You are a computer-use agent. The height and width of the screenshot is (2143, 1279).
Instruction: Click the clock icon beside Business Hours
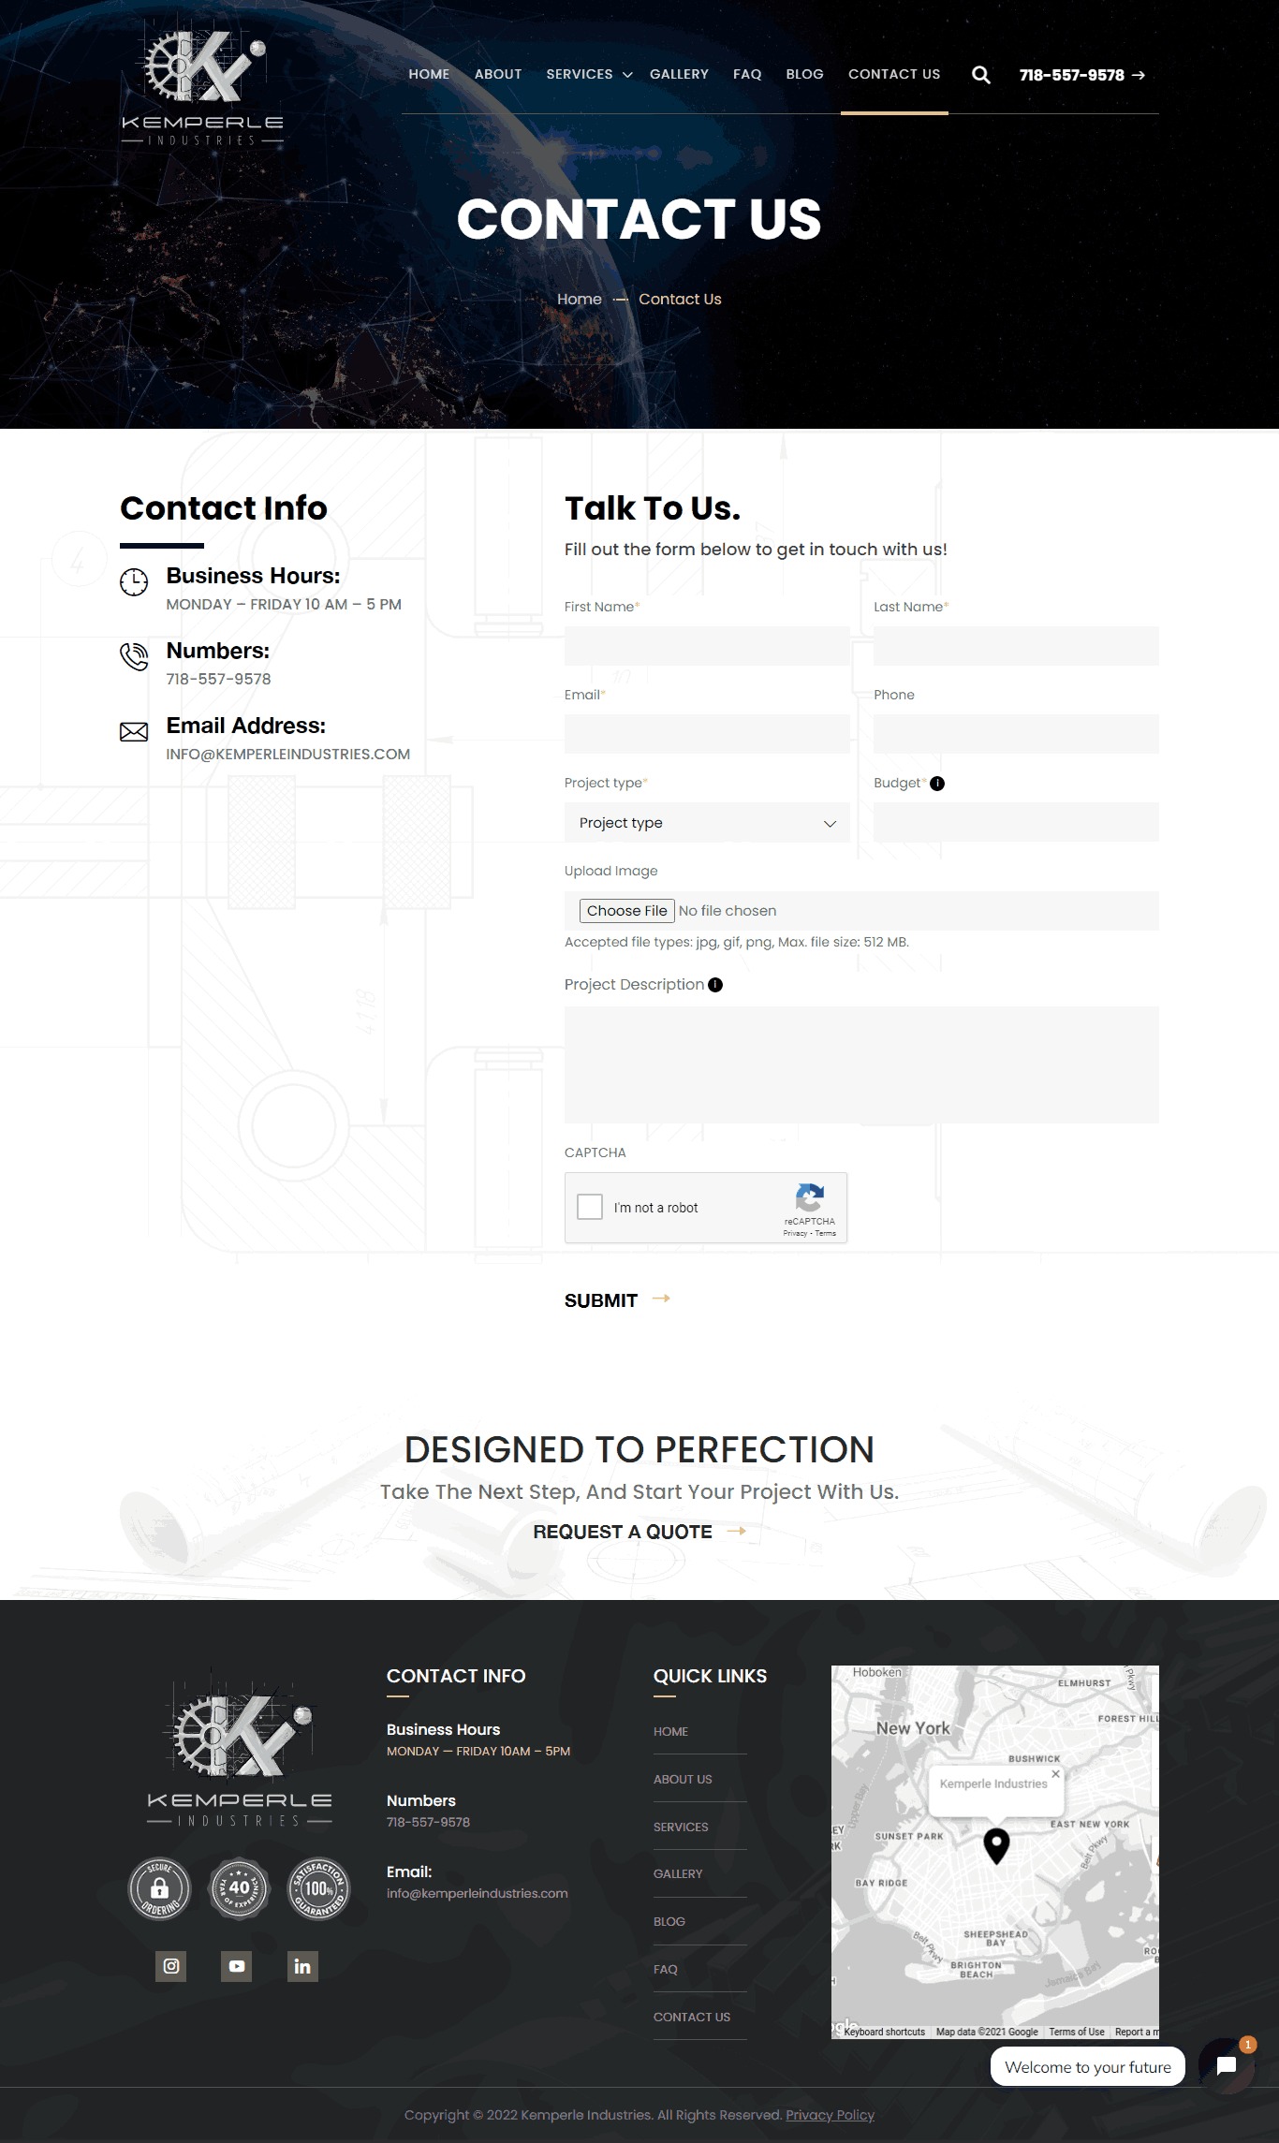click(133, 581)
